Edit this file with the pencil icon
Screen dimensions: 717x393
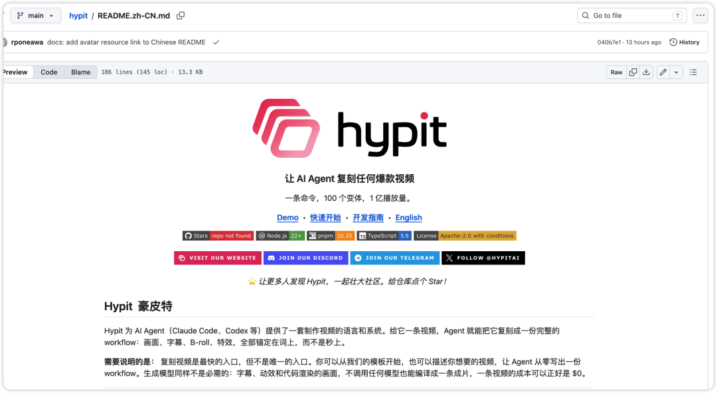click(x=663, y=72)
